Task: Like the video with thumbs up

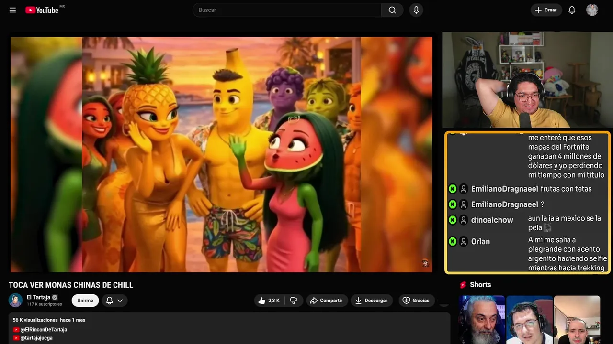Action: point(269,301)
